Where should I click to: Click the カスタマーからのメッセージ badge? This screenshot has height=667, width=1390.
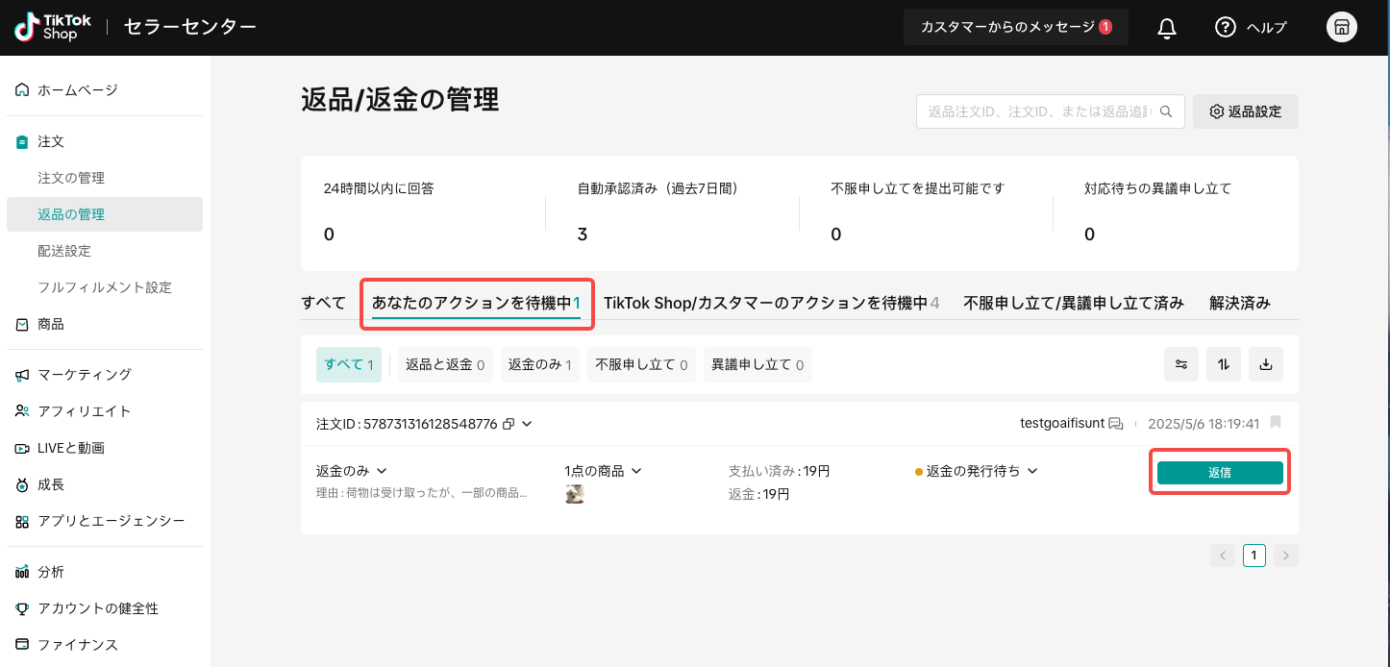point(1015,27)
